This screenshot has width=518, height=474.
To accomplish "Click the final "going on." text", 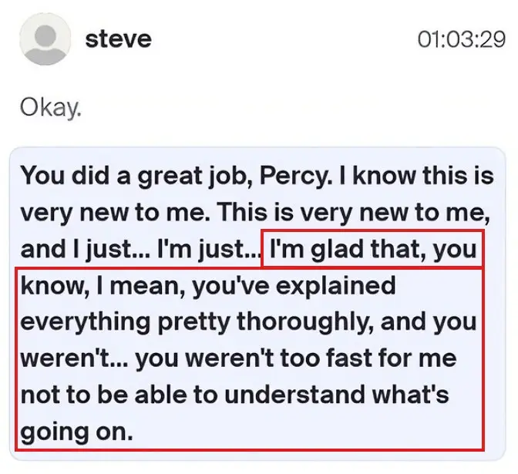I will [77, 432].
